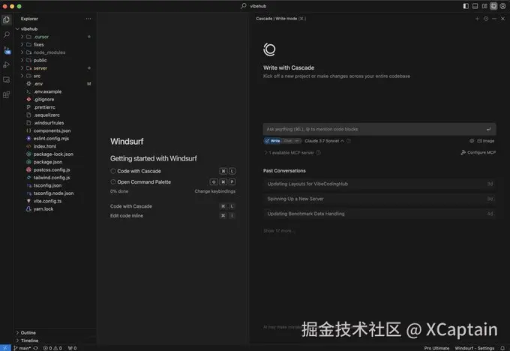The height and width of the screenshot is (351, 510).
Task: Open the Search view in activity bar
Action: click(x=6, y=34)
